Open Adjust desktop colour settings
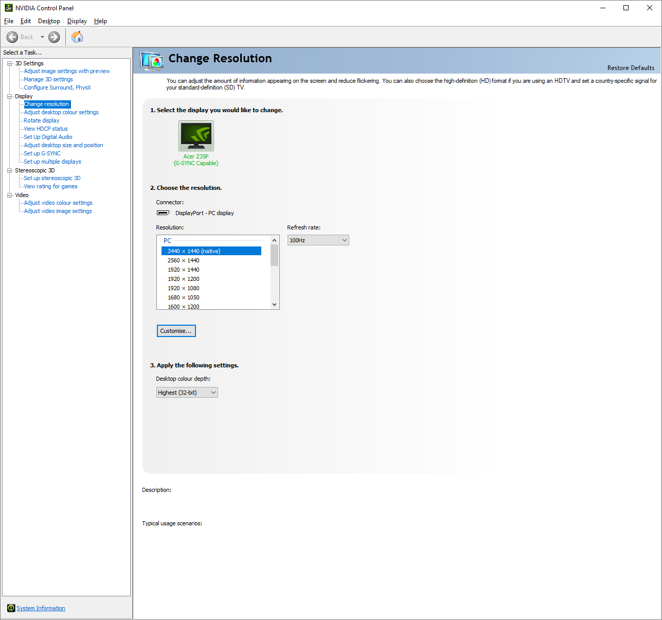This screenshot has width=662, height=620. click(61, 112)
